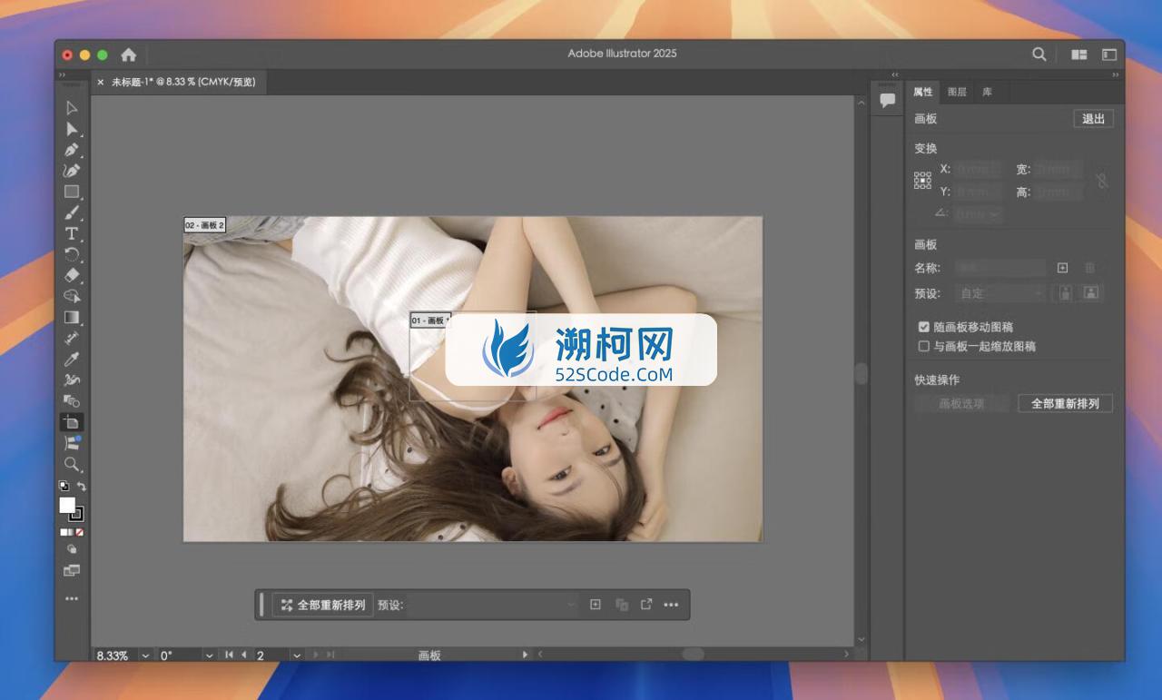The height and width of the screenshot is (700, 1162).
Task: Add new artboard in Properties panel
Action: [x=1063, y=268]
